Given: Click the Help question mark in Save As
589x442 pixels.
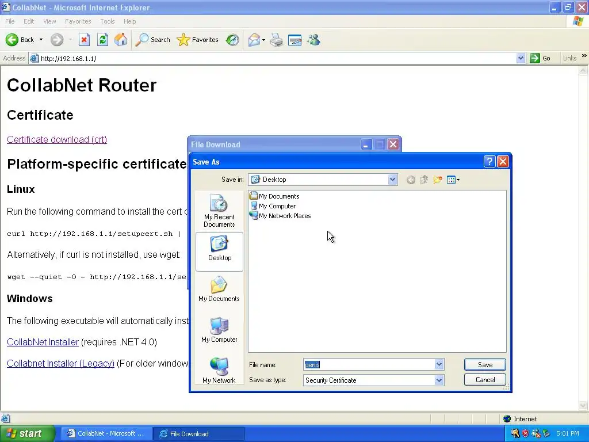Looking at the screenshot, I should coord(489,162).
